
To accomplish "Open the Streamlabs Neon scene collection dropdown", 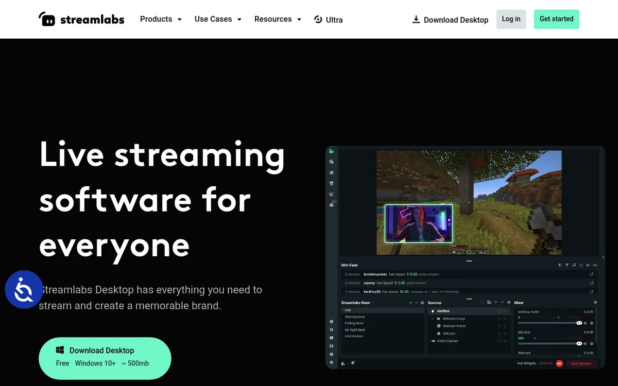I will [x=357, y=303].
